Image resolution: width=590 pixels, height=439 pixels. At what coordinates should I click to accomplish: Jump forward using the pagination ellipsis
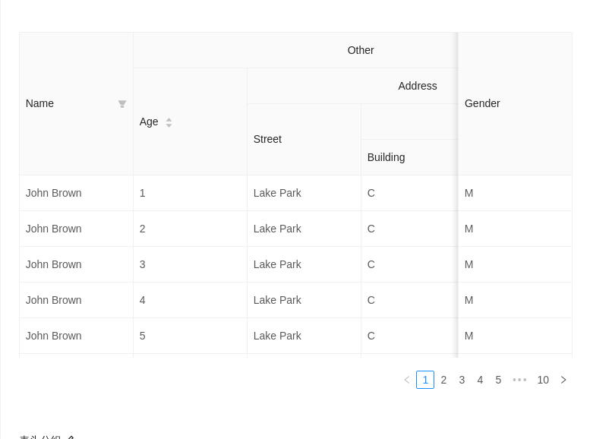(519, 380)
